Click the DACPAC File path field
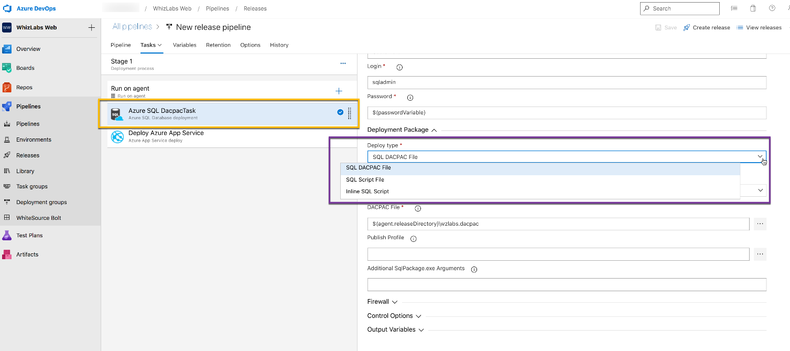 [x=558, y=224]
